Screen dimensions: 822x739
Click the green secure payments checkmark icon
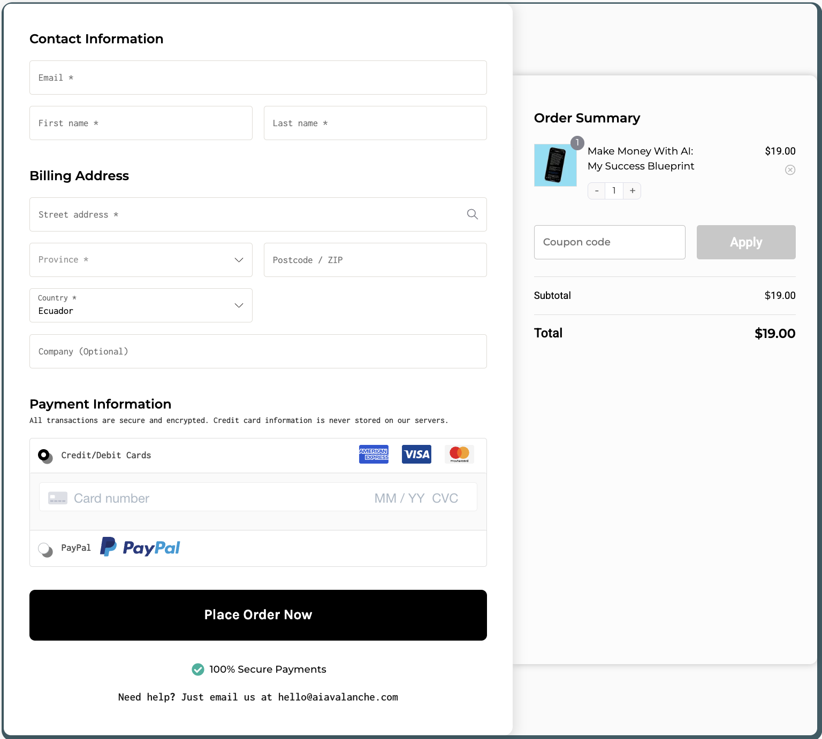pyautogui.click(x=198, y=669)
